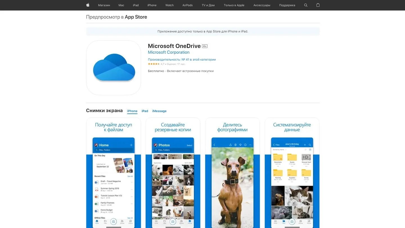Image resolution: width=405 pixels, height=228 pixels.
Task: Open the Аксессуары menu item
Action: click(262, 5)
